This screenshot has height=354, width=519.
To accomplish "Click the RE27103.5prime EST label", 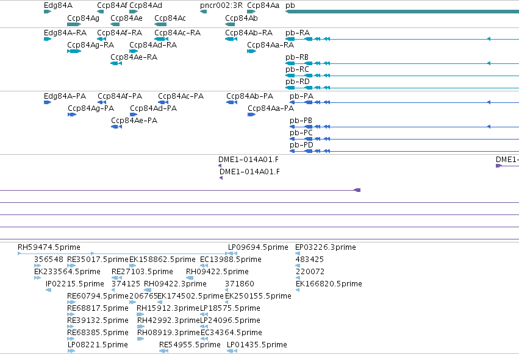I will pos(142,272).
